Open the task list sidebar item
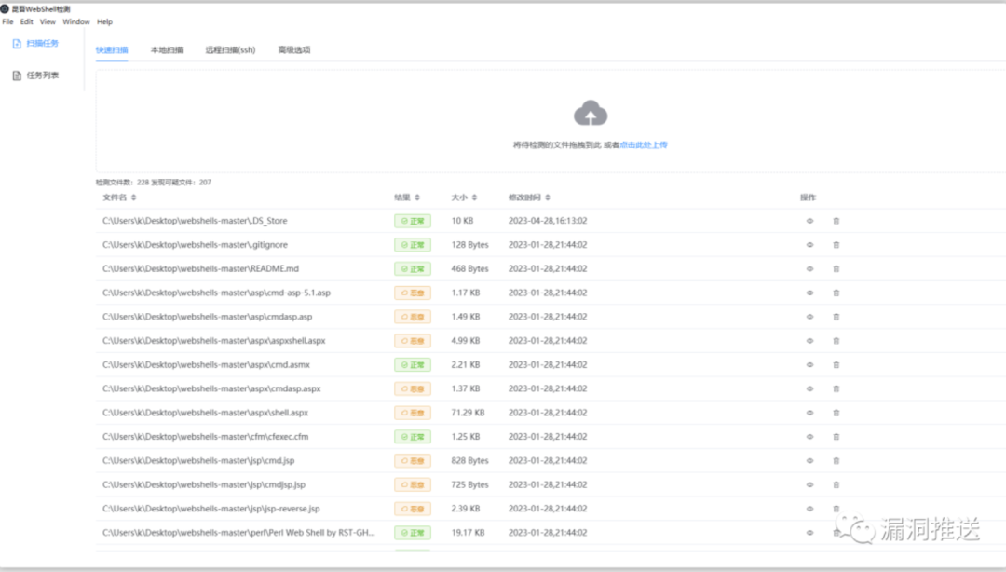The image size is (1006, 572). 36,75
